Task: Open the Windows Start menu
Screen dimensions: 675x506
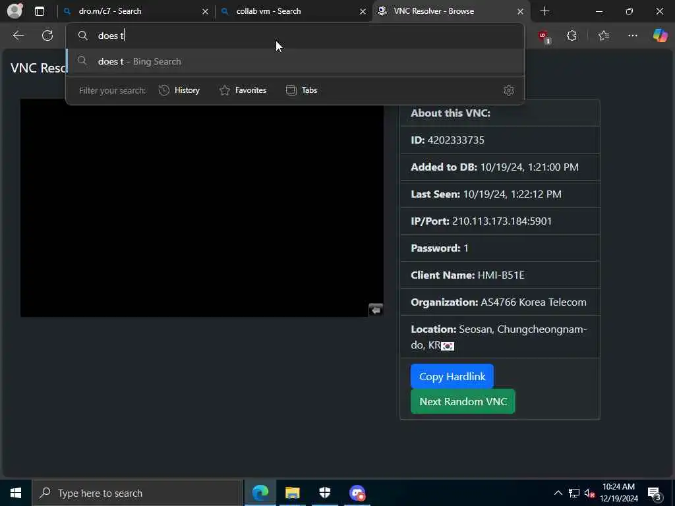Action: [x=16, y=493]
